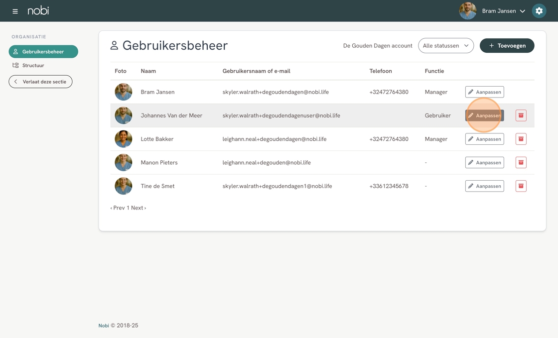Archive user Johannes Van der Meer
The width and height of the screenshot is (558, 338).
[x=521, y=115]
